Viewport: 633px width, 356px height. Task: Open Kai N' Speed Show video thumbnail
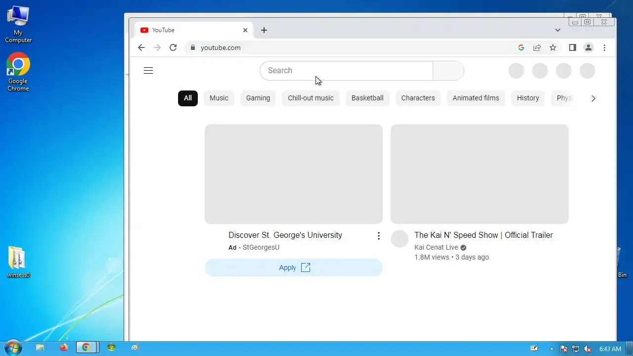point(480,174)
